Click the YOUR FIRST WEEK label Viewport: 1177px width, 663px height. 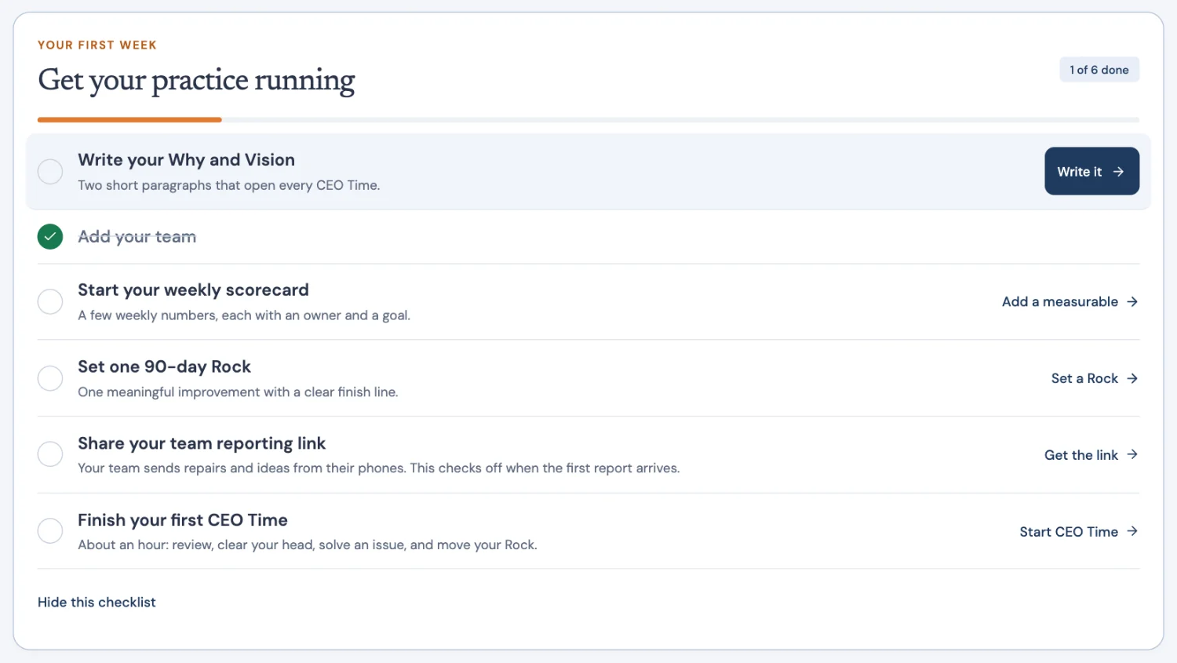pos(97,45)
